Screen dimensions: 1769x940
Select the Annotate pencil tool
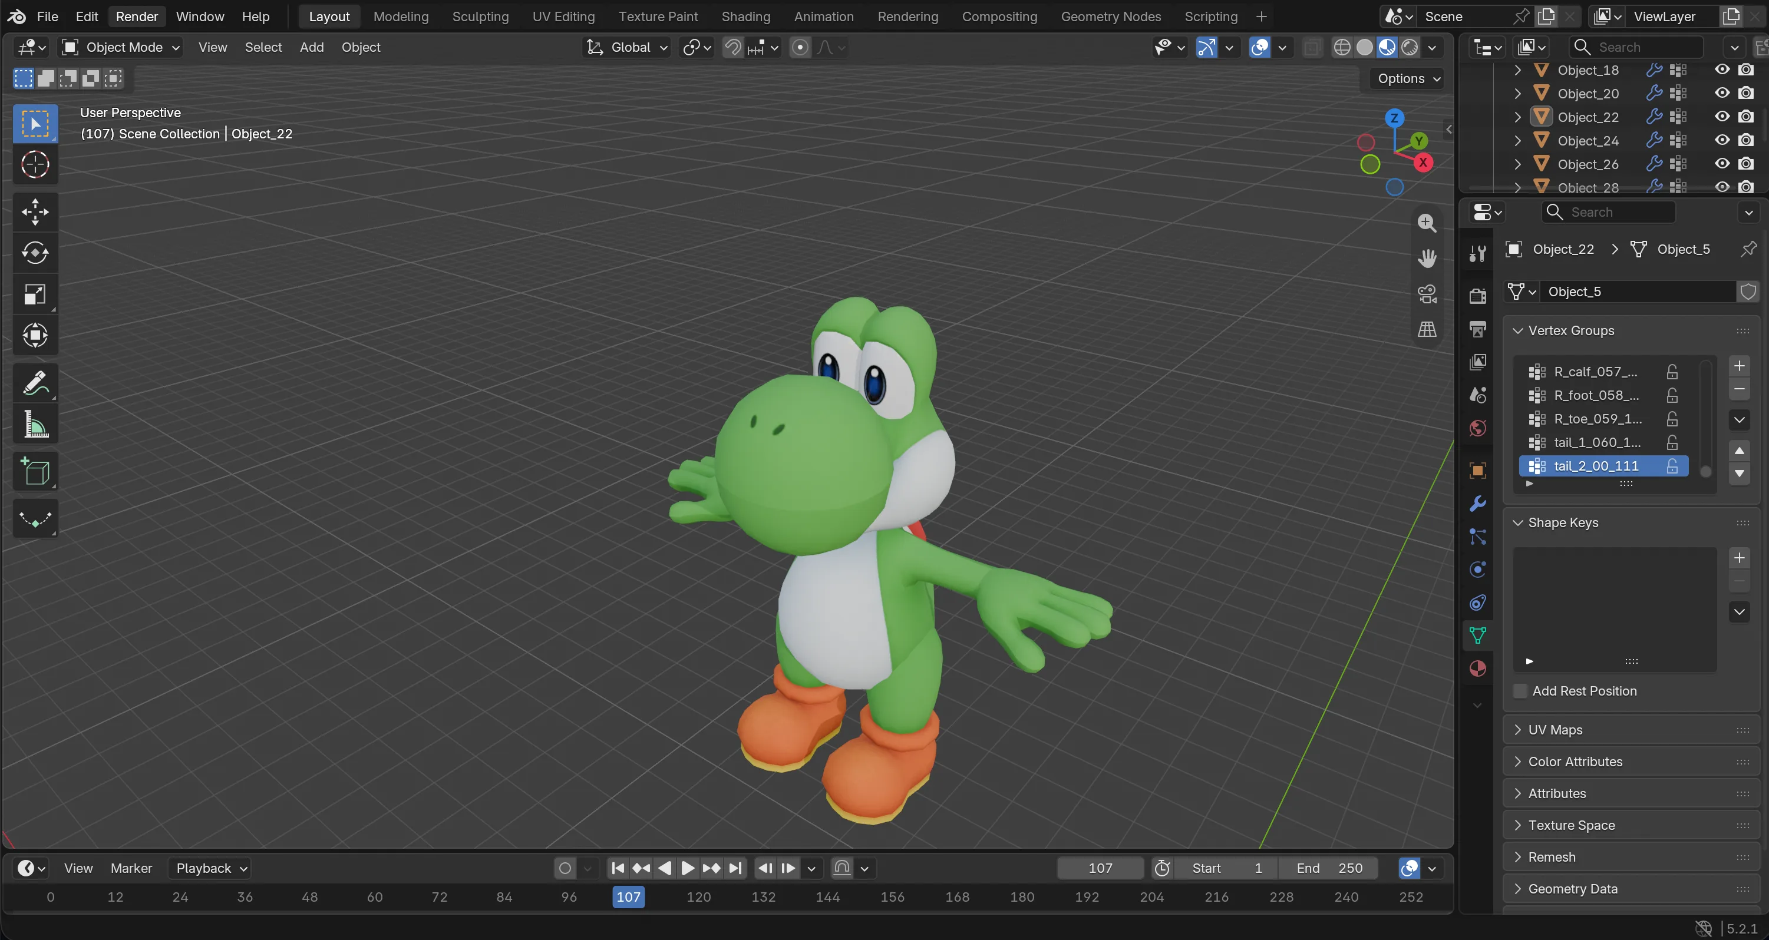[x=35, y=383]
